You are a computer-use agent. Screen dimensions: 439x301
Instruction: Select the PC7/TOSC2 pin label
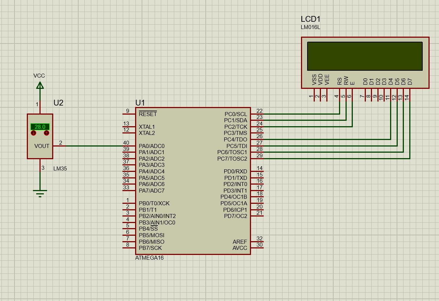(x=232, y=159)
